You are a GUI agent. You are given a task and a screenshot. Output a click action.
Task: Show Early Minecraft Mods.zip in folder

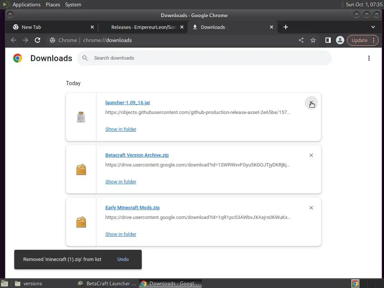121,234
